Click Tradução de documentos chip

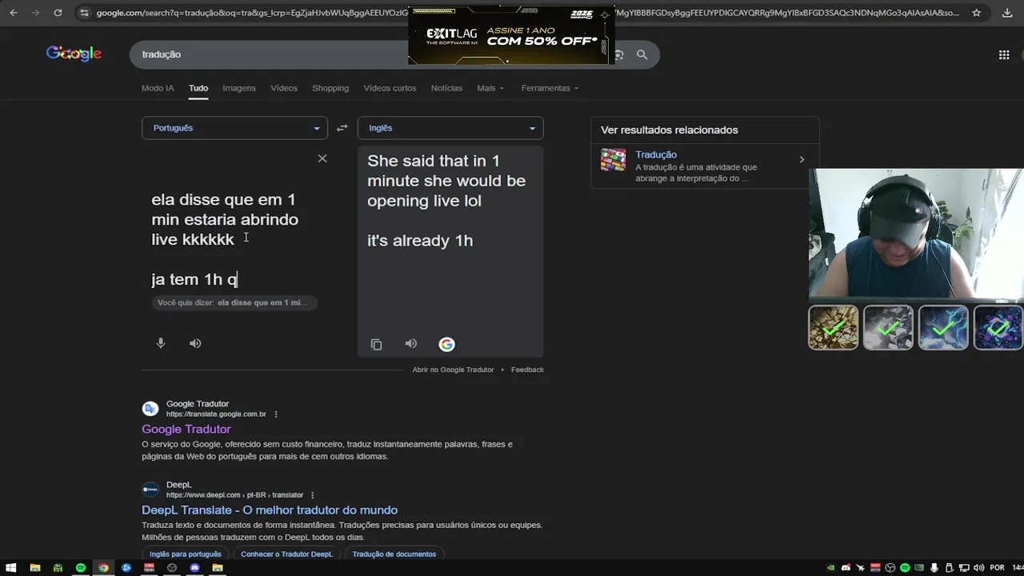coord(394,554)
